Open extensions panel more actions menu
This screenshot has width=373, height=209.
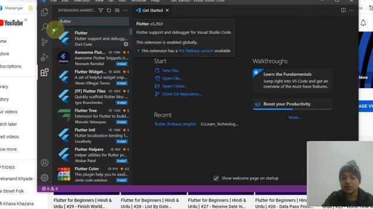click(125, 10)
